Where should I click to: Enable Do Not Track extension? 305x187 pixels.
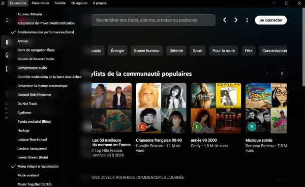27,104
